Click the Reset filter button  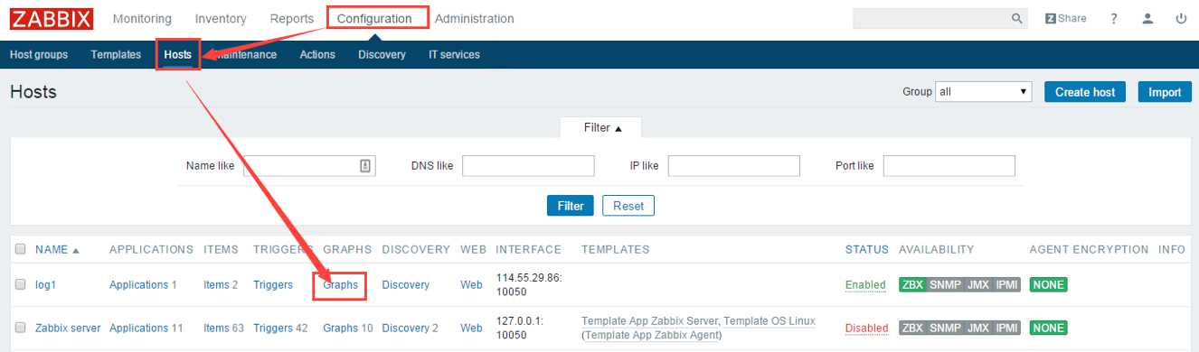628,206
